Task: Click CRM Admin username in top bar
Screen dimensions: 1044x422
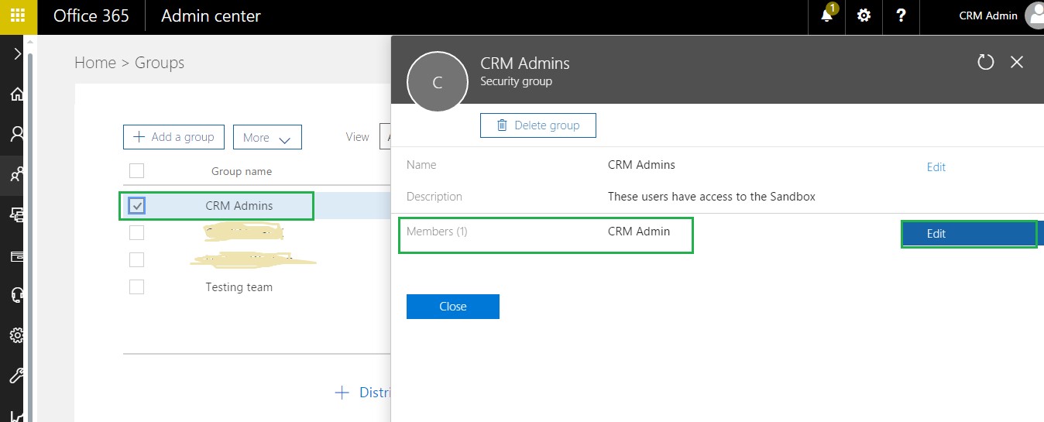Action: pyautogui.click(x=988, y=15)
